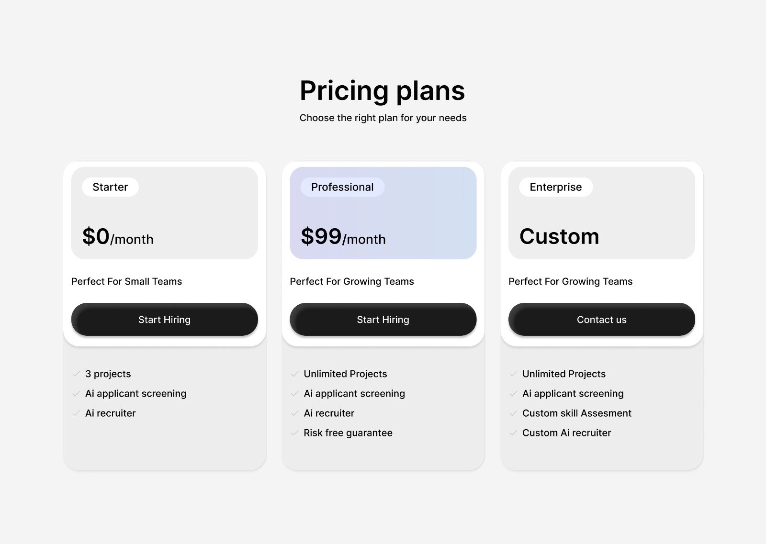Select the Enterprise plan badge
The width and height of the screenshot is (766, 544).
coord(555,187)
